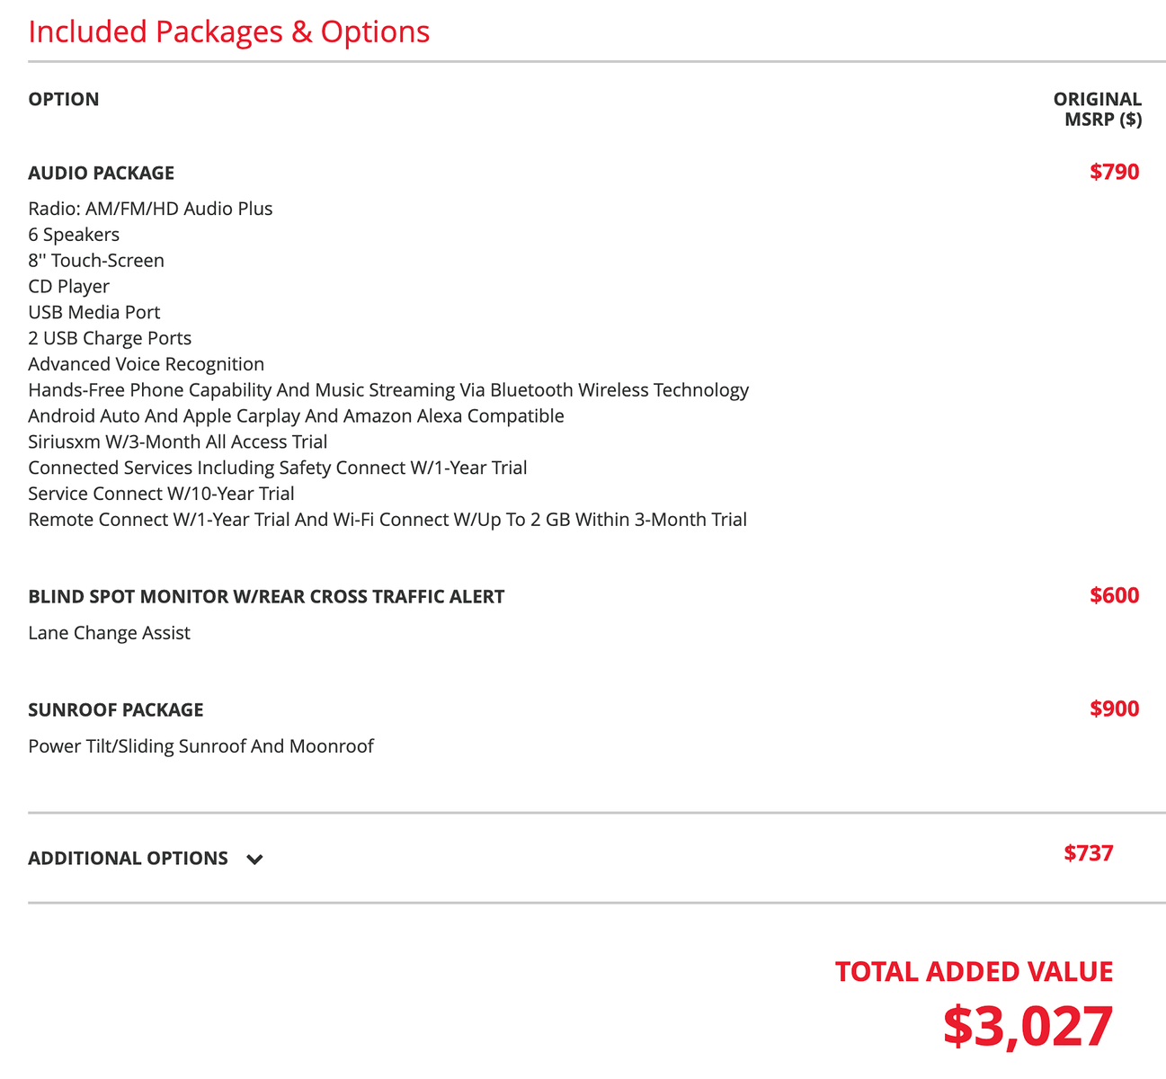Screen dimensions: 1166x1079
Task: Click the Total Added Value label
Action: [975, 972]
